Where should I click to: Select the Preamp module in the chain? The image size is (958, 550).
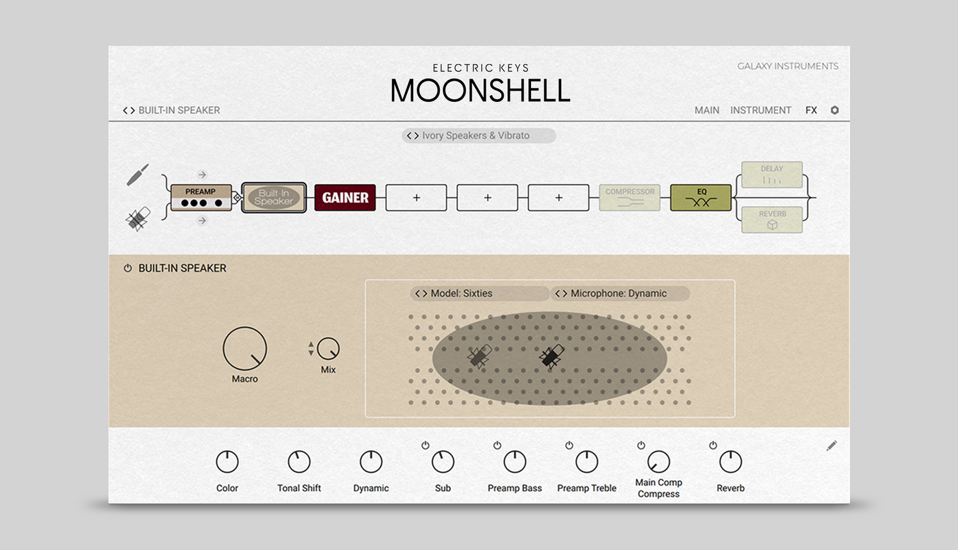[201, 198]
